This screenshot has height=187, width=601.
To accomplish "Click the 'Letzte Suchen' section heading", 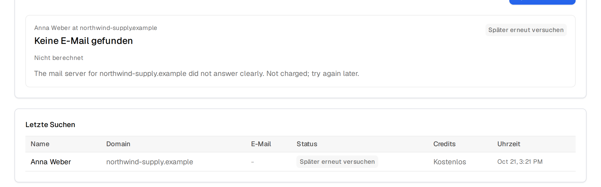I will point(50,125).
